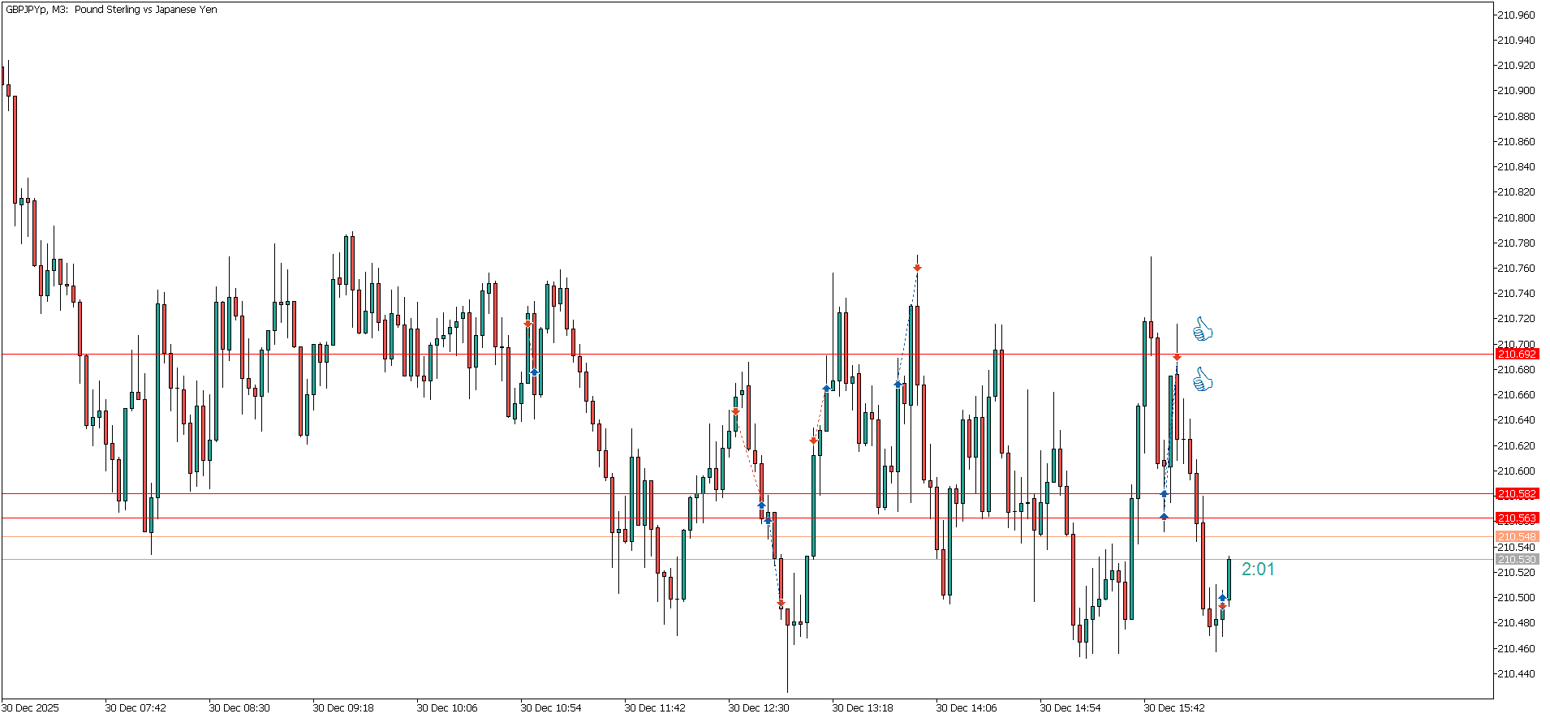
Task: Click the 210.960 price on the scale
Action: pyautogui.click(x=1515, y=15)
